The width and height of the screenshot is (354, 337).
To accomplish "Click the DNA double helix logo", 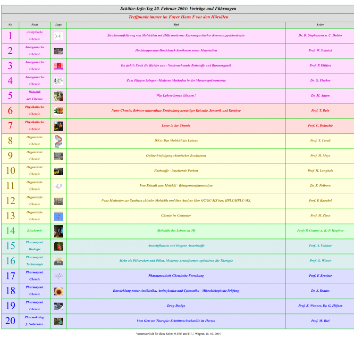I will pyautogui.click(x=58, y=141).
